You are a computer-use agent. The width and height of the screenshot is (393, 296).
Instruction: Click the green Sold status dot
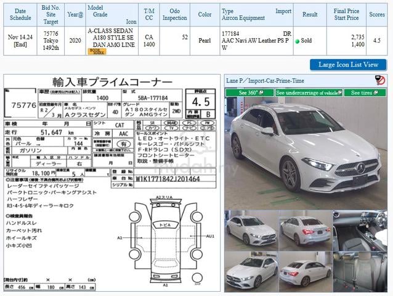coord(298,41)
